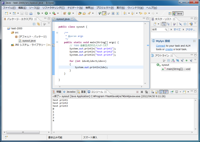Click the create local task link
The height and width of the screenshot is (142, 200).
tap(169, 49)
